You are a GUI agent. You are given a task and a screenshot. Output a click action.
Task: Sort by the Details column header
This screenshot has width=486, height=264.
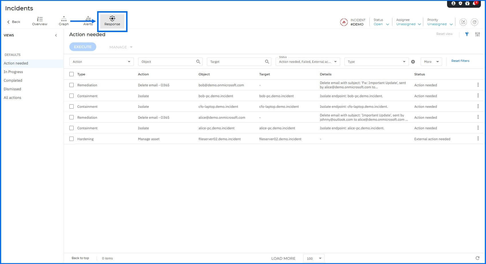326,74
